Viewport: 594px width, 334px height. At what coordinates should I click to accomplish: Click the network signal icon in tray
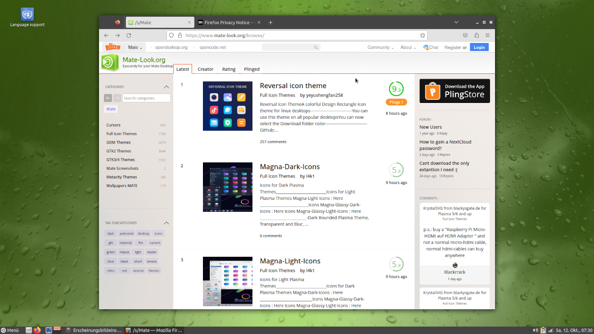[550, 330]
